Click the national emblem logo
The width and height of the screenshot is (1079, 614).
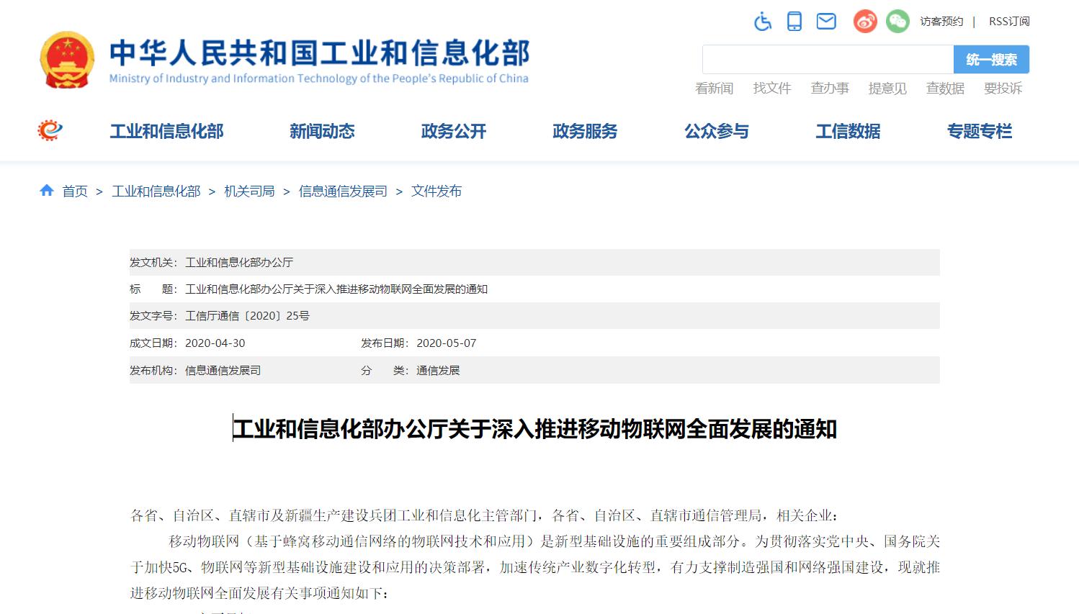tap(67, 60)
